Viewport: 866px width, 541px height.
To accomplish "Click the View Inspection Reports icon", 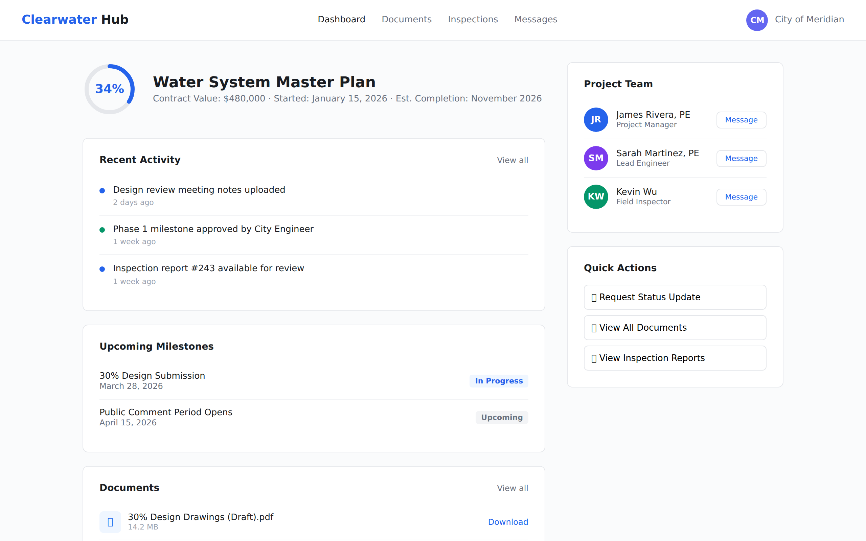I will tap(594, 358).
